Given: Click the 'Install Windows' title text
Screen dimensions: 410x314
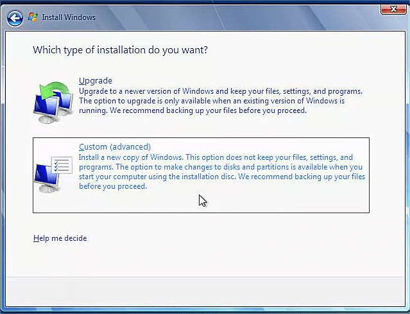Looking at the screenshot, I should point(69,17).
